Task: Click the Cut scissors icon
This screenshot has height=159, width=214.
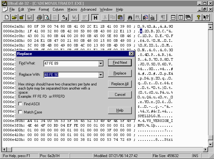Action: coord(105,17)
